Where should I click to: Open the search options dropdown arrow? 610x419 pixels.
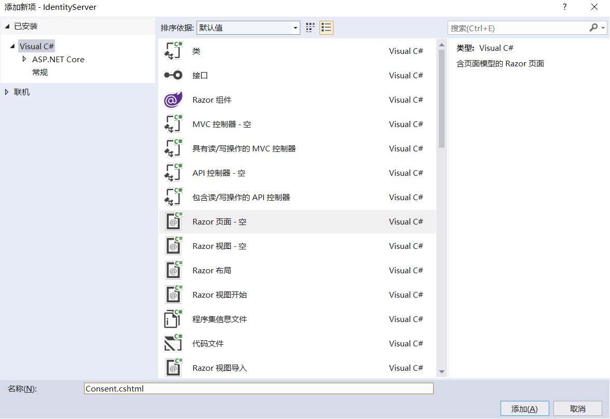[x=603, y=28]
